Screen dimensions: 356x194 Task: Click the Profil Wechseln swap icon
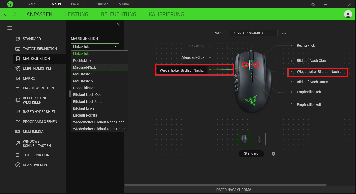(x=18, y=88)
